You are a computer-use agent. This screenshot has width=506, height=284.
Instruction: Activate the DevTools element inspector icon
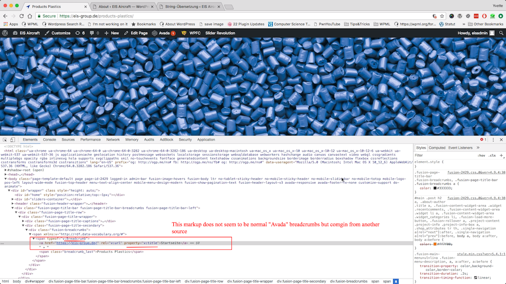[5, 140]
